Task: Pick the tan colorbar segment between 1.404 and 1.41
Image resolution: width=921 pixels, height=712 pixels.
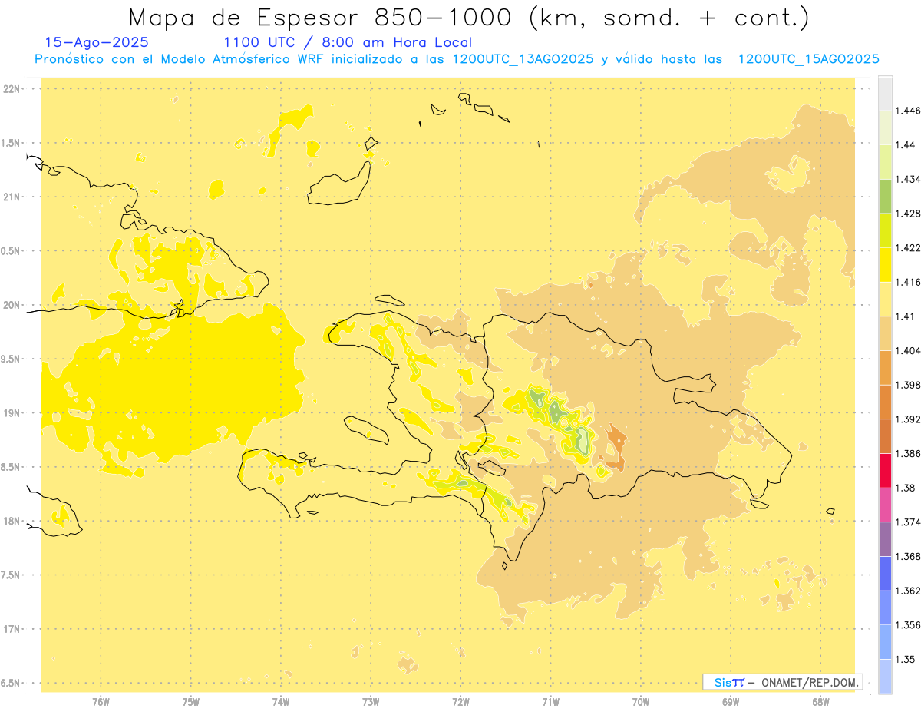Action: 885,333
